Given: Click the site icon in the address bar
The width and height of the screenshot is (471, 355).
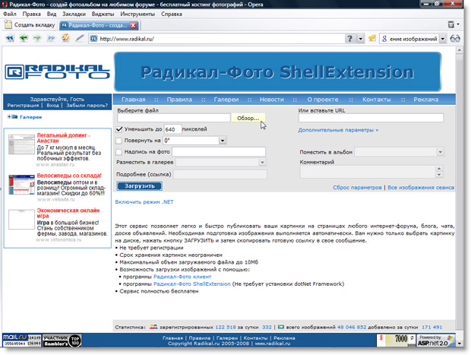Looking at the screenshot, I should coord(93,39).
